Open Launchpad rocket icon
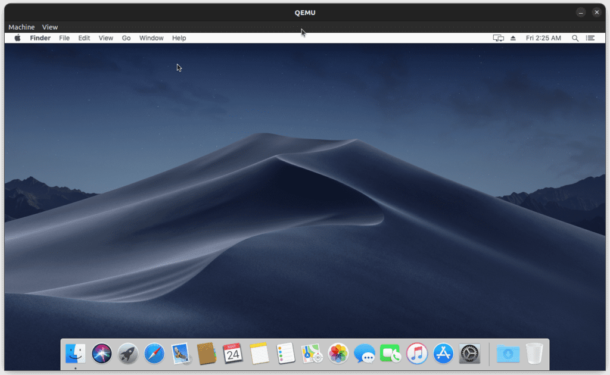The image size is (610, 375). (x=128, y=354)
